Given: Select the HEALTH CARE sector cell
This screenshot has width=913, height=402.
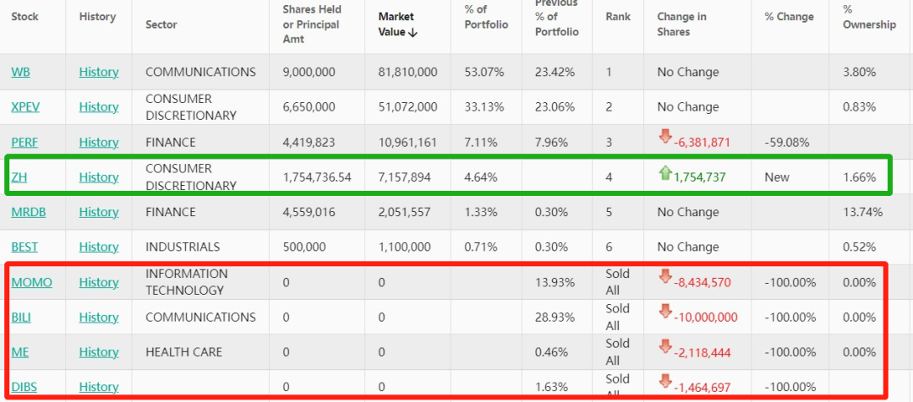Looking at the screenshot, I should 184,352.
